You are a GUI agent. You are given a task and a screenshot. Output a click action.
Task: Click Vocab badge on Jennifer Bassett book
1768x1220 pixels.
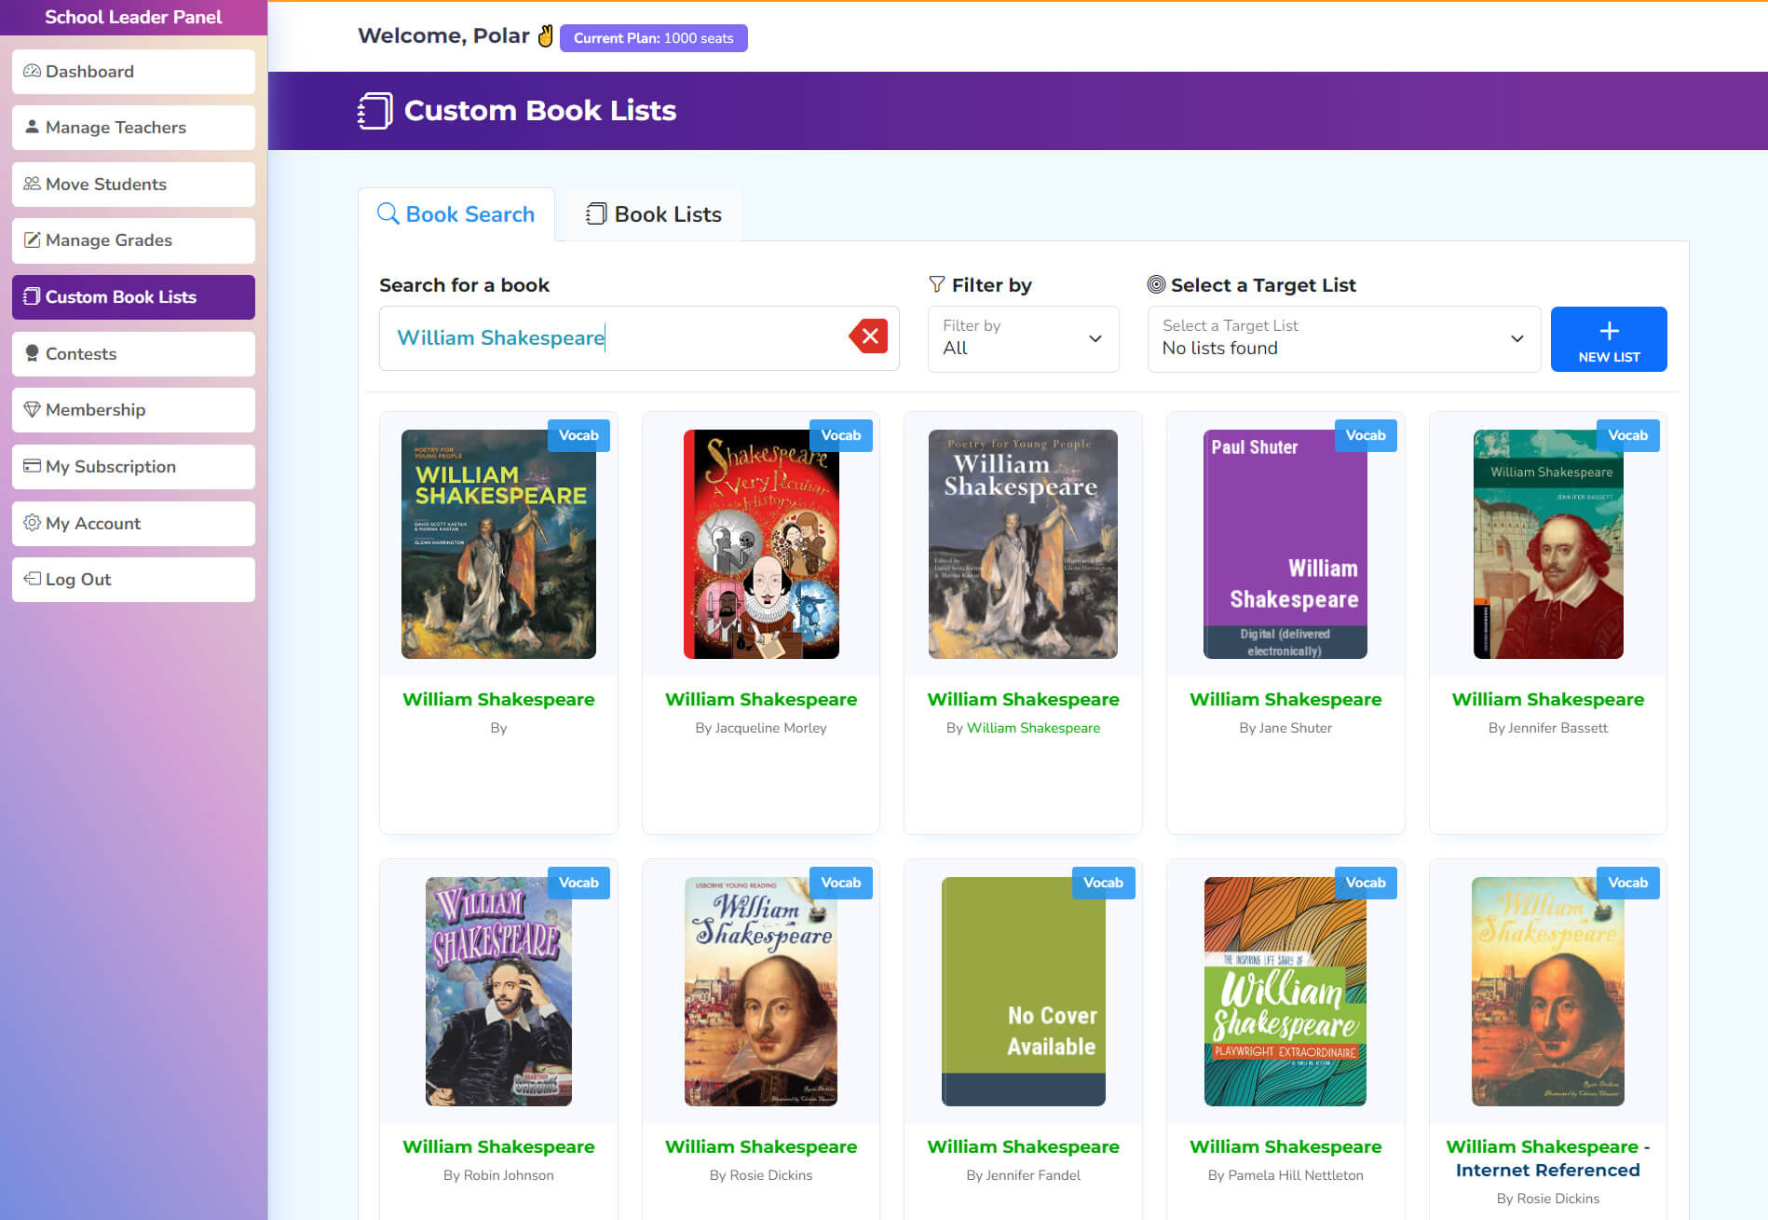click(1627, 435)
